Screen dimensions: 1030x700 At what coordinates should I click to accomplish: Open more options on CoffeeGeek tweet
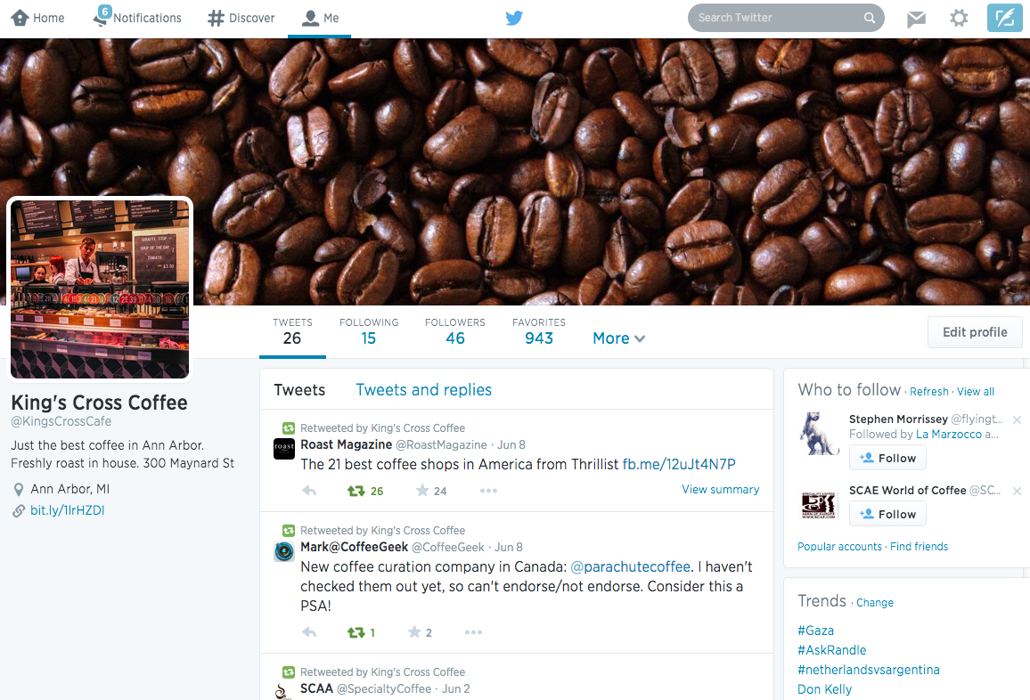pos(473,632)
